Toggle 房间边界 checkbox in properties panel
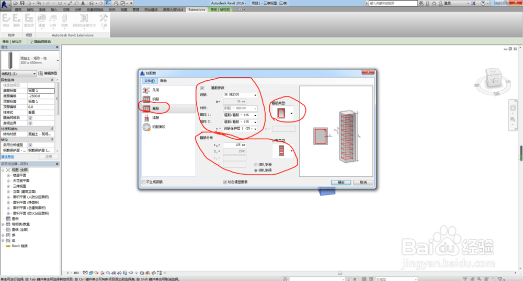This screenshot has width=523, height=281. (30, 124)
